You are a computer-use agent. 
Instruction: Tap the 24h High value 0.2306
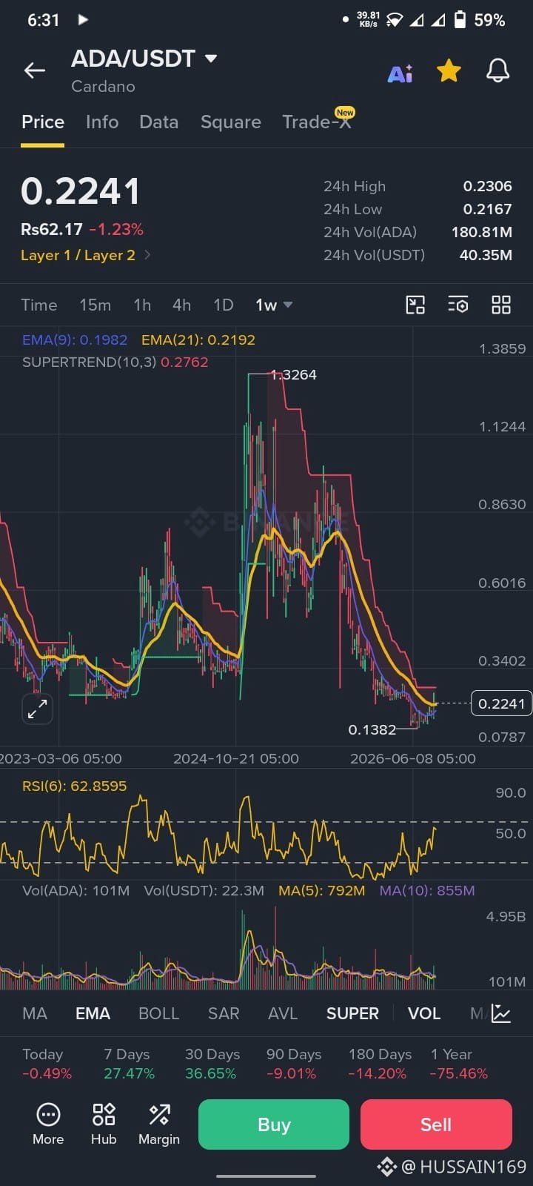(x=487, y=186)
